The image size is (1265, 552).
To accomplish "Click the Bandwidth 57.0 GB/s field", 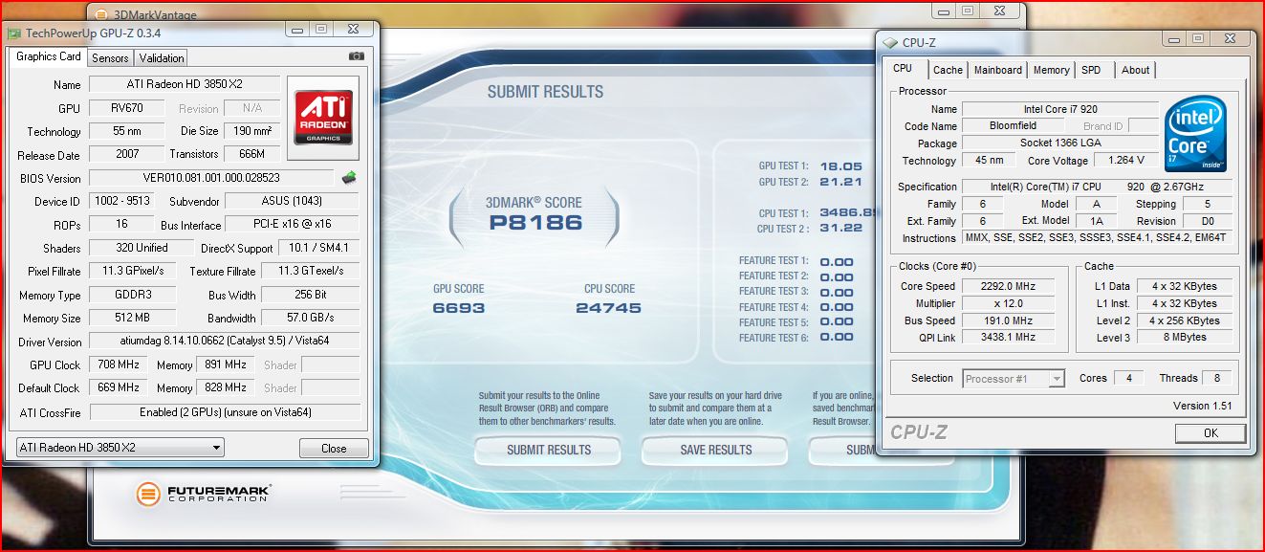I will 310,318.
